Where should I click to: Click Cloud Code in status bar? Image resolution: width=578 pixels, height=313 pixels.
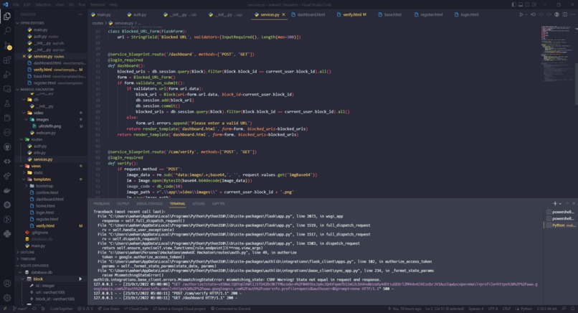tap(136, 309)
